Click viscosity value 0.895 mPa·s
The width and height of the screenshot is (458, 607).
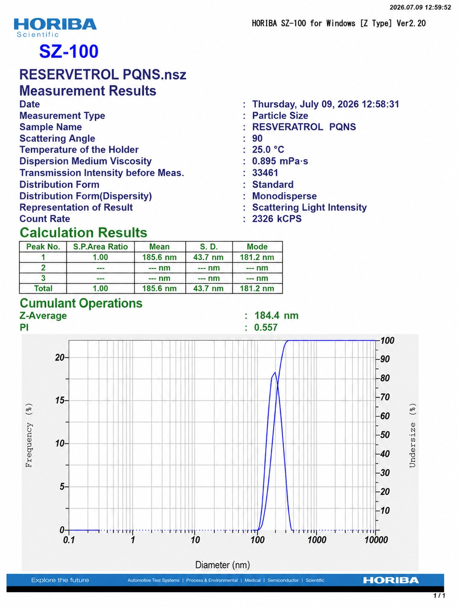(280, 161)
